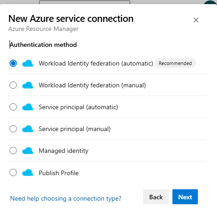Click cloud icon beside Workload Identity federation (manual)
217x212 pixels.
tap(28, 85)
